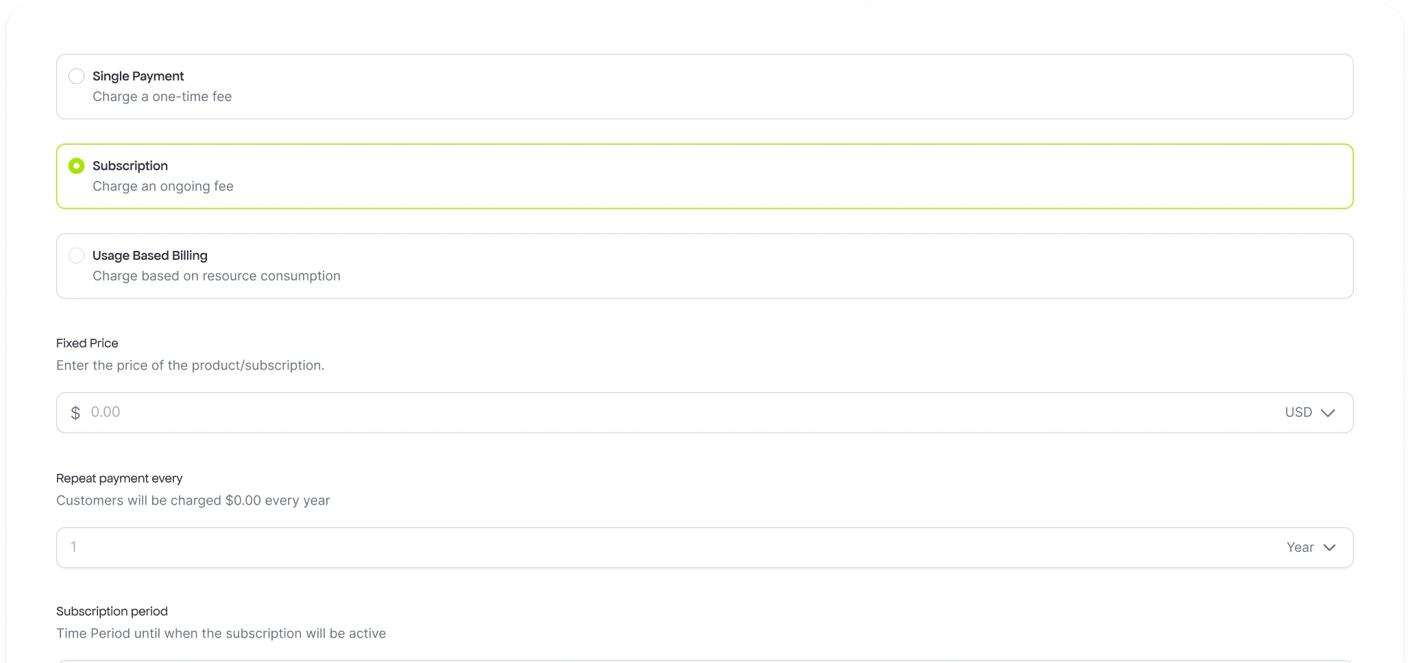Click the "Repeat payment every" label
This screenshot has width=1410, height=663.
[x=119, y=479]
